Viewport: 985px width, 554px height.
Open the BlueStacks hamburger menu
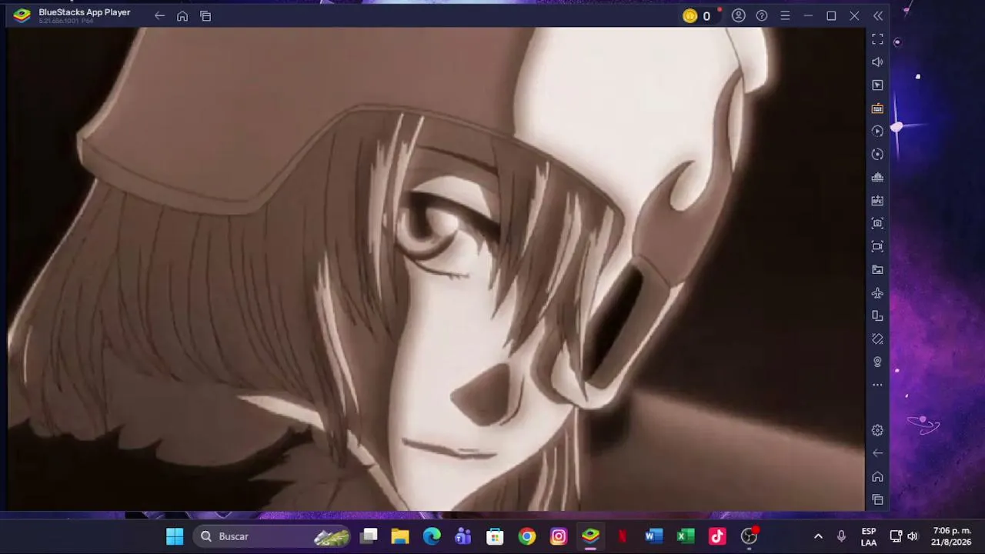click(785, 15)
